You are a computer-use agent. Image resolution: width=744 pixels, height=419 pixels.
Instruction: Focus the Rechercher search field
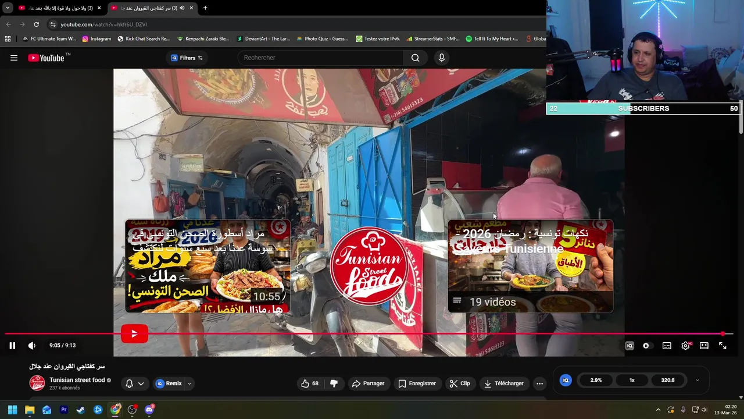coord(320,58)
